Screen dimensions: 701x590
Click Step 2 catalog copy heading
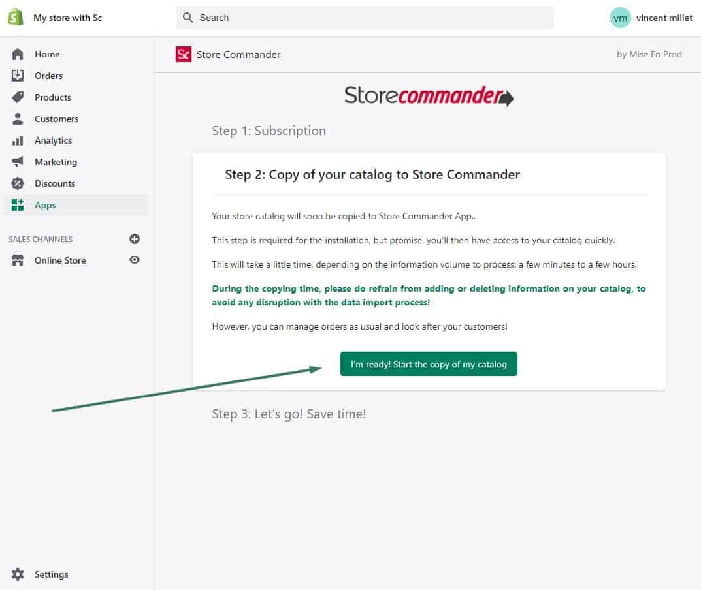click(372, 174)
